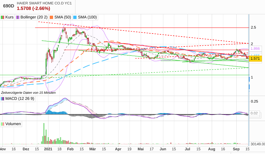Click the MACD legend color icon
Viewport: 265px width, 154px height.
2,99
